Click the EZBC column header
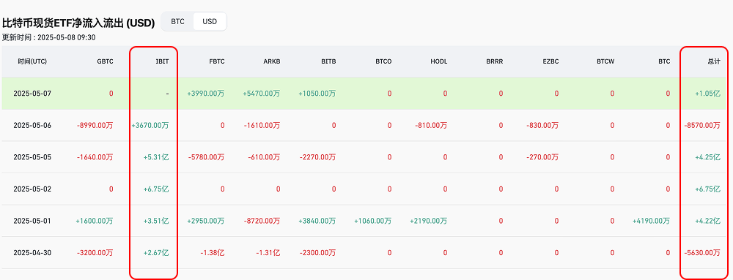The height and width of the screenshot is (280, 733). click(x=550, y=61)
